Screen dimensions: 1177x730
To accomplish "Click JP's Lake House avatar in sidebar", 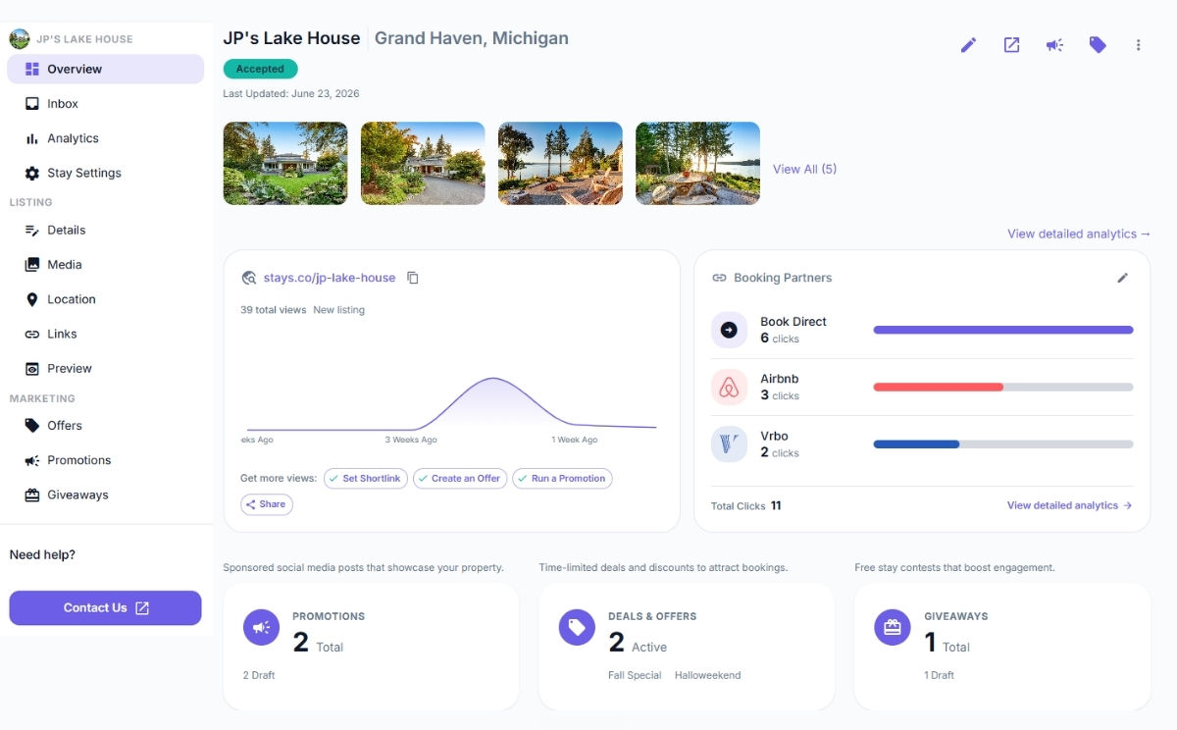I will tap(19, 39).
